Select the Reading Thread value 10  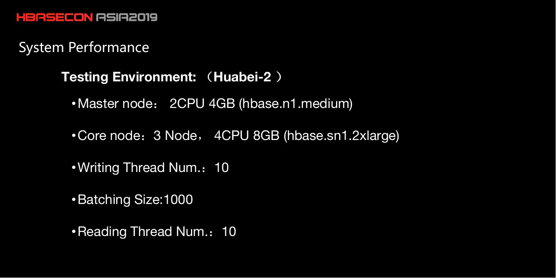click(229, 232)
